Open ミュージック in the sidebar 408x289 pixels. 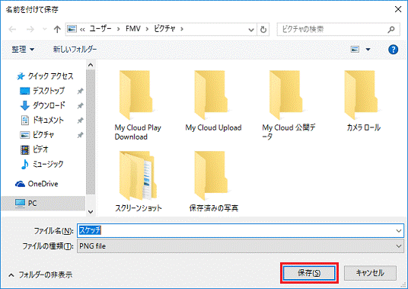42,164
